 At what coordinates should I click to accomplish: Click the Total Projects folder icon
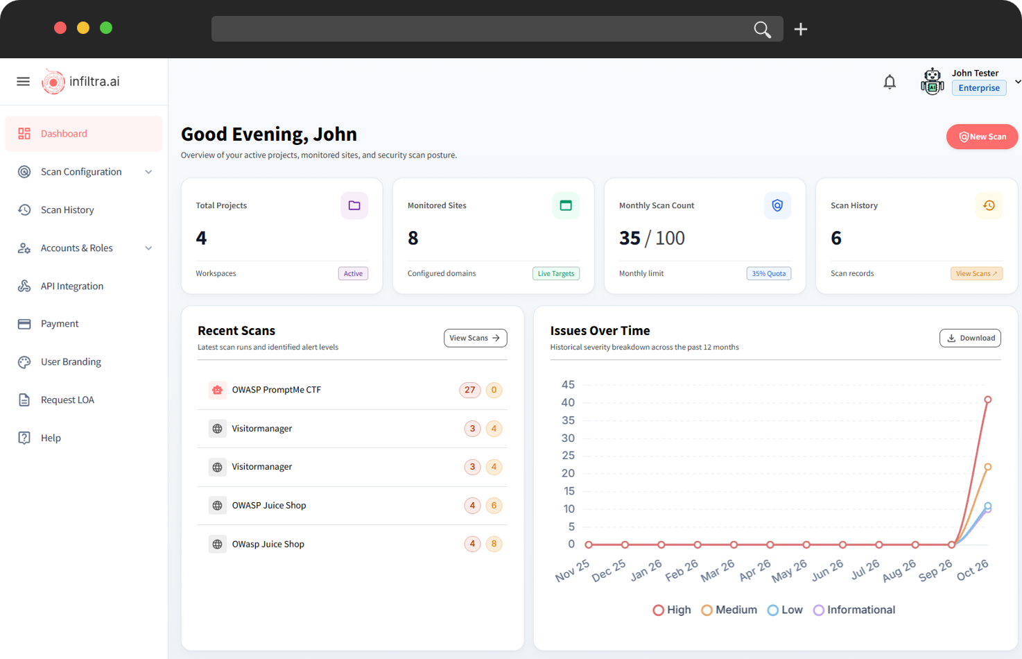354,205
